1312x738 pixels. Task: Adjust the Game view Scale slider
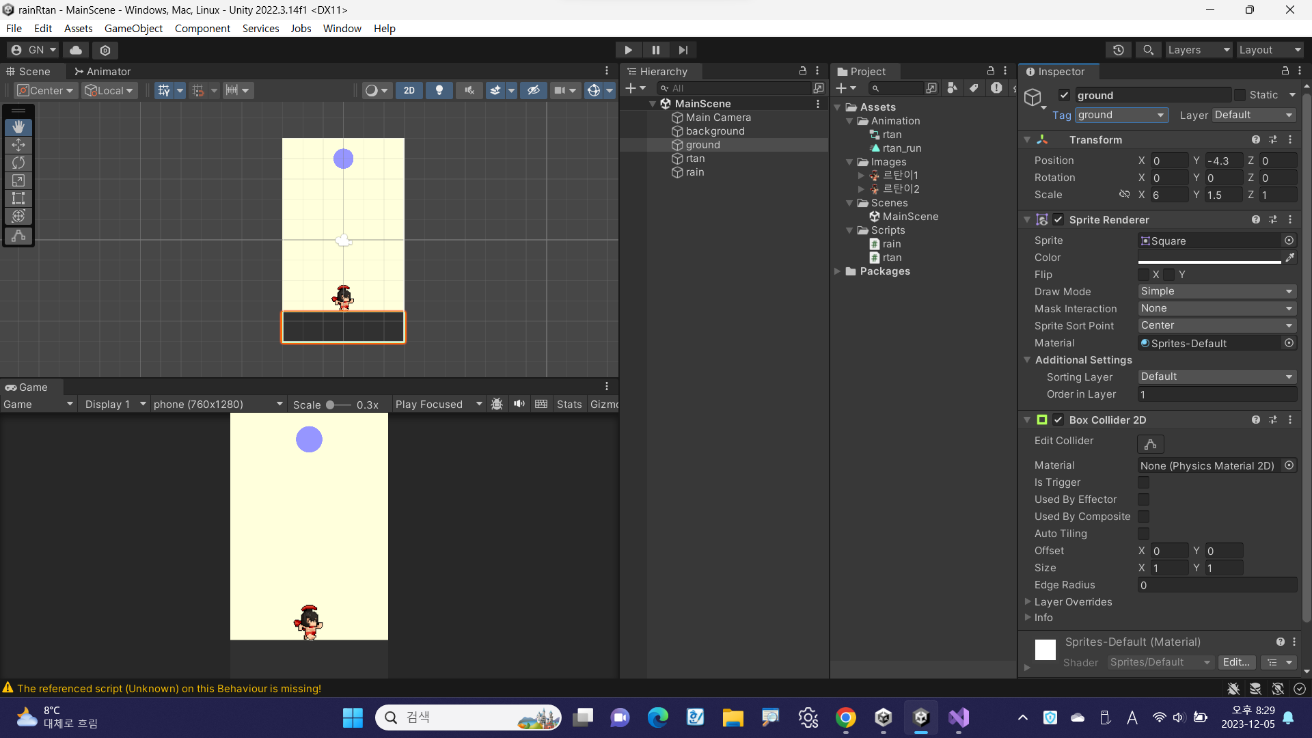[338, 405]
